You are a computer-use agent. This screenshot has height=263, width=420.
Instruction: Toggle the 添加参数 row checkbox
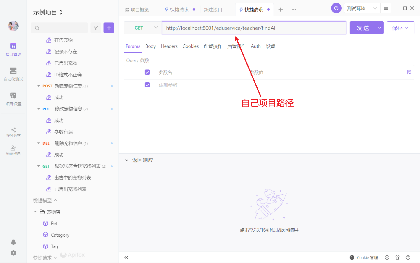[x=147, y=85]
